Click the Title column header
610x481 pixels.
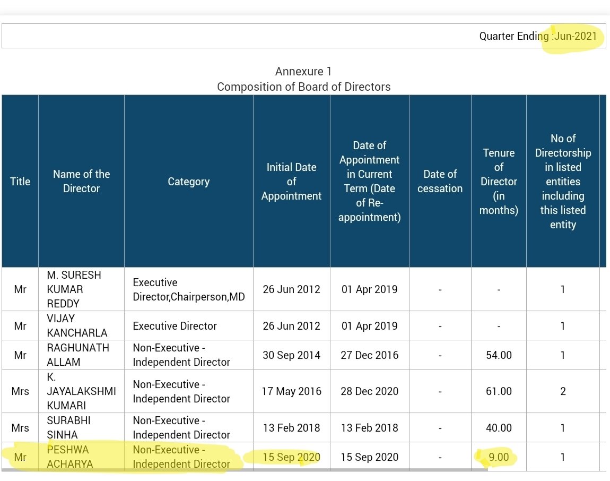(x=20, y=181)
